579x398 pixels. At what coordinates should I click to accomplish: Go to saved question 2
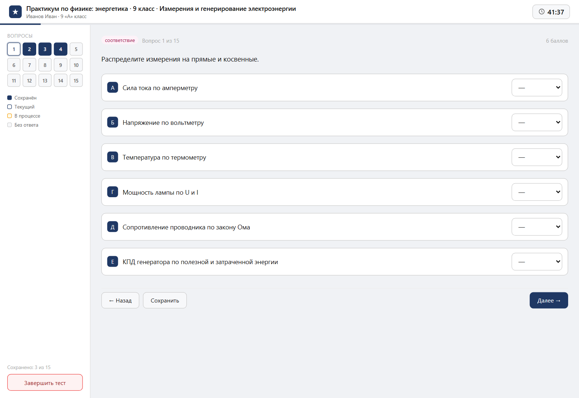coord(29,49)
